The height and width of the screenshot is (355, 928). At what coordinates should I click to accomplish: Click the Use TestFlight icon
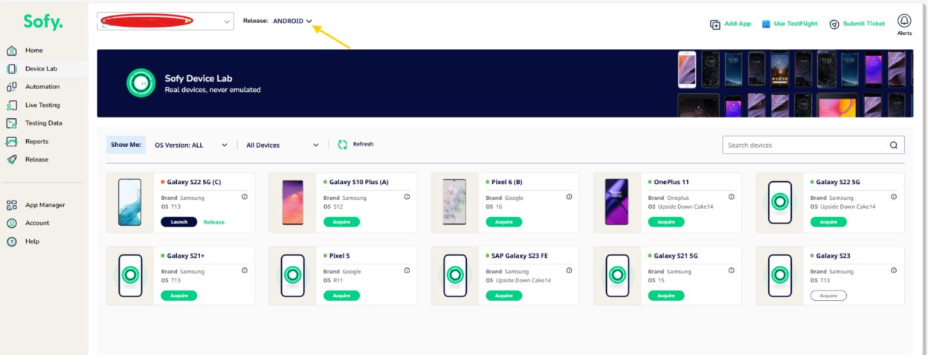pos(766,24)
